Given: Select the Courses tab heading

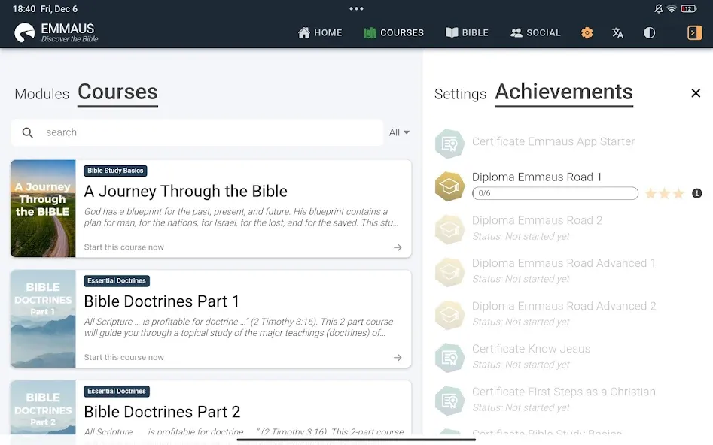Looking at the screenshot, I should (117, 92).
